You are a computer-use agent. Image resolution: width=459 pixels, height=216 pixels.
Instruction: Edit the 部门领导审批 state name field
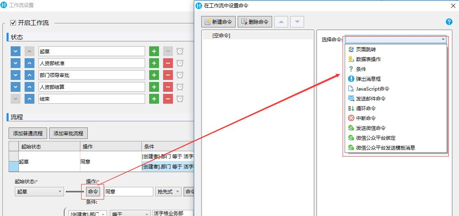coord(92,75)
